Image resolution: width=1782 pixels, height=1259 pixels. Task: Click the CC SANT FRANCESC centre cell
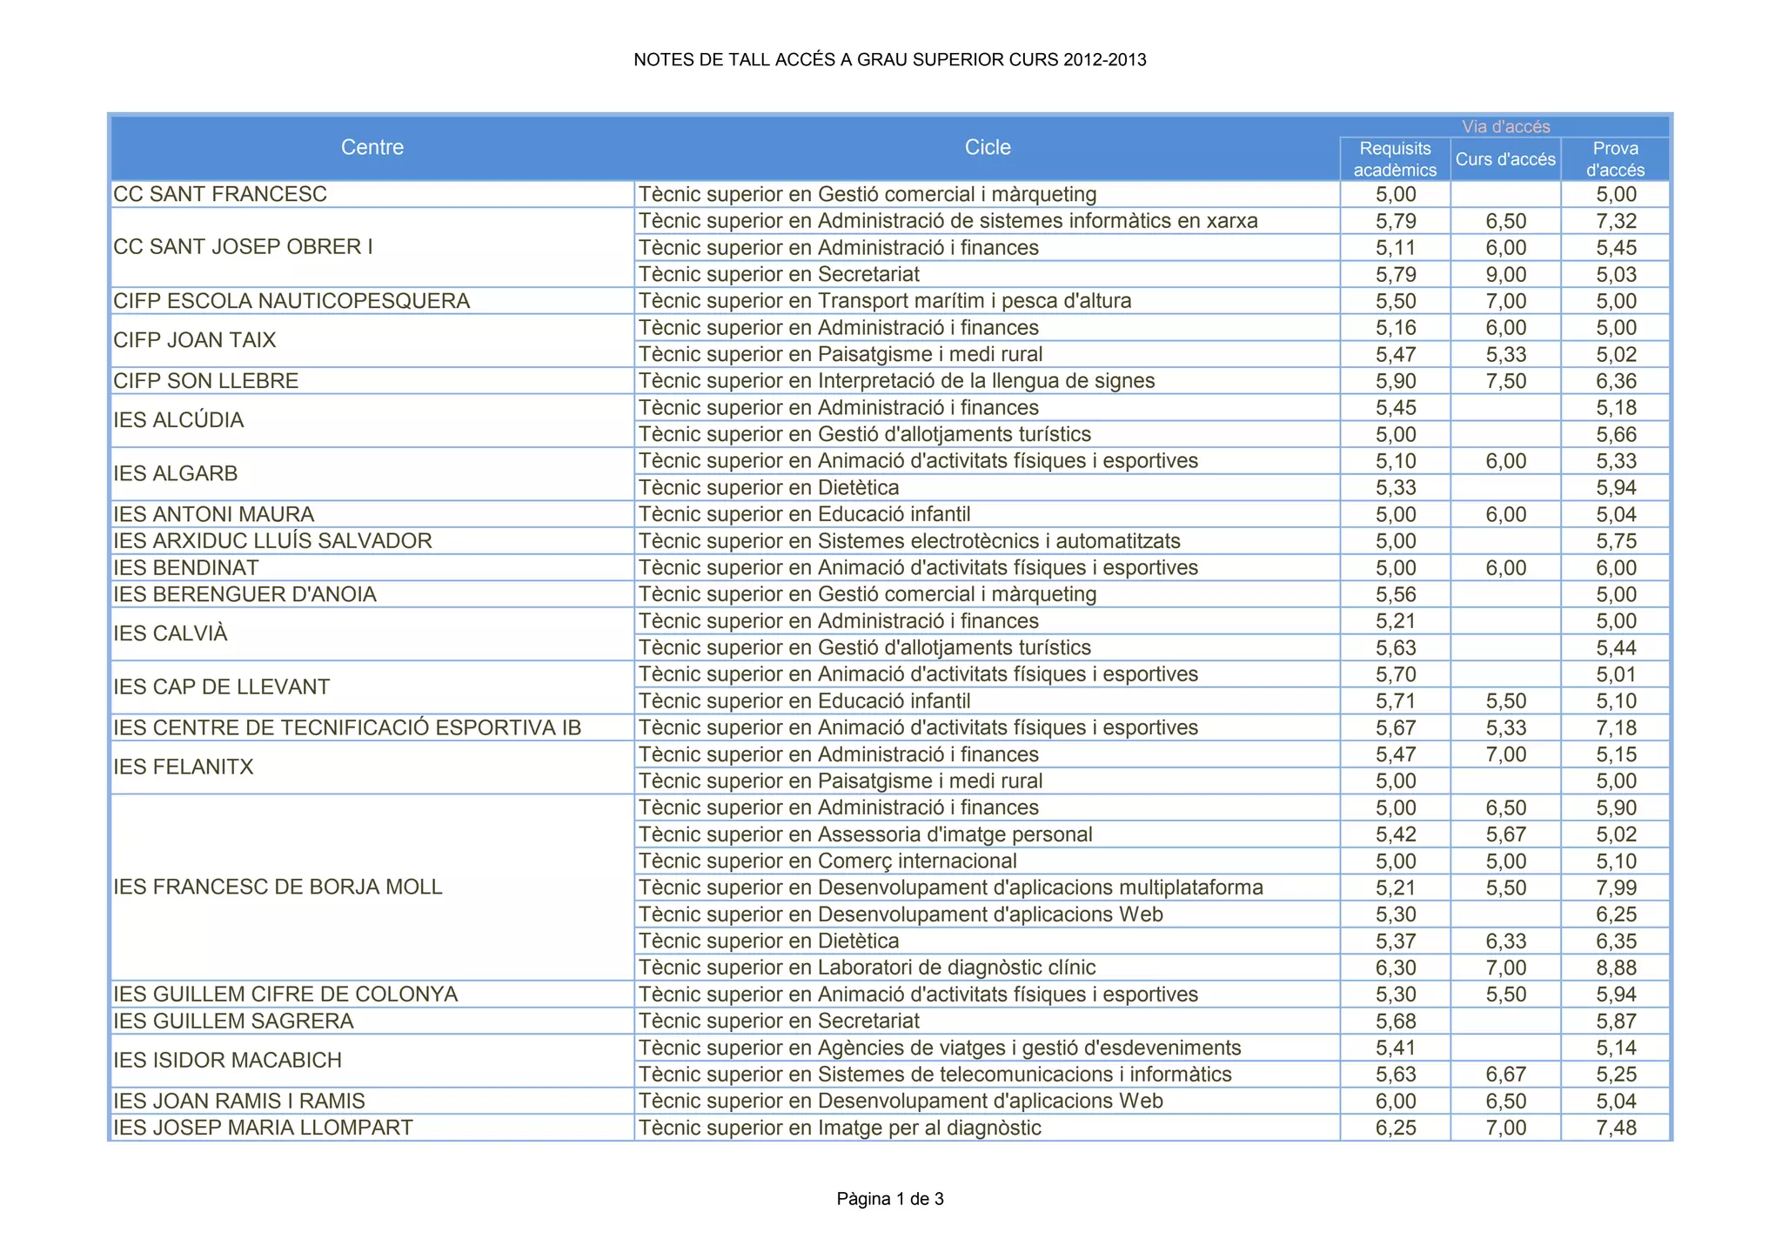(x=220, y=194)
